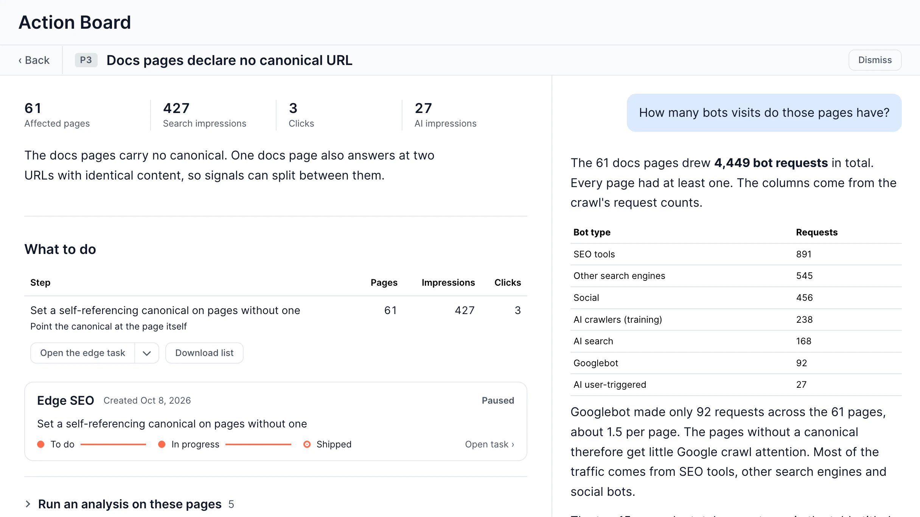Open task link in Edge SEO card
The image size is (920, 517).
pos(490,444)
